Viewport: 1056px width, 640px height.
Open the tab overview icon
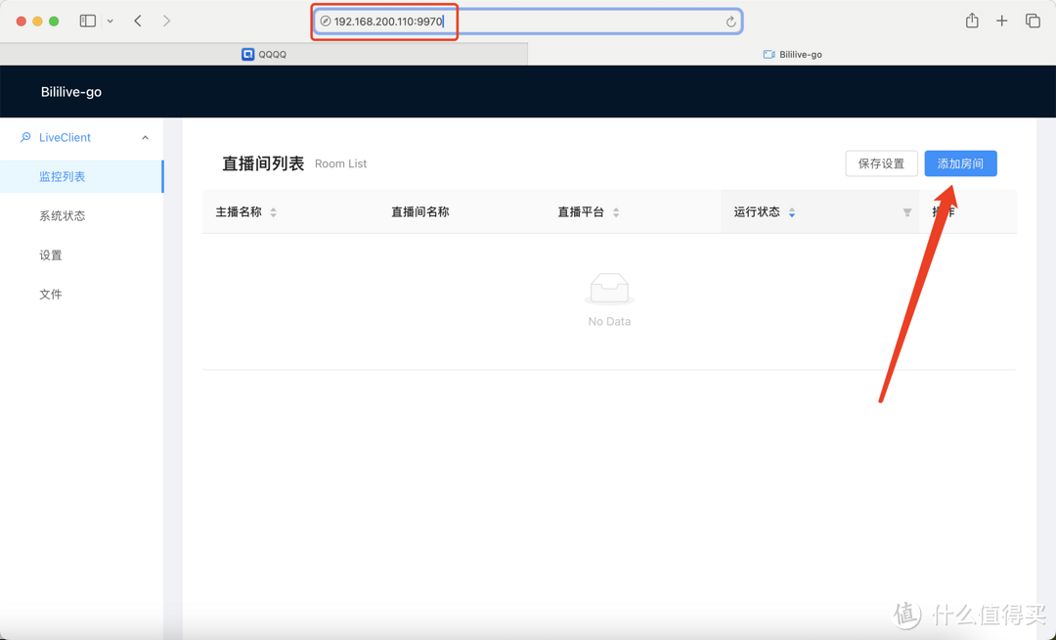[1032, 20]
